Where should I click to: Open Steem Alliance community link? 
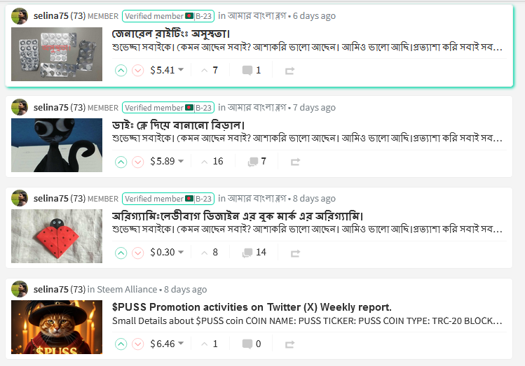coord(127,289)
